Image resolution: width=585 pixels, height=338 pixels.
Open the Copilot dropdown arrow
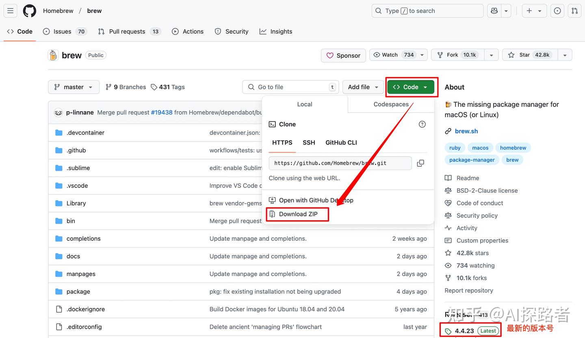506,11
